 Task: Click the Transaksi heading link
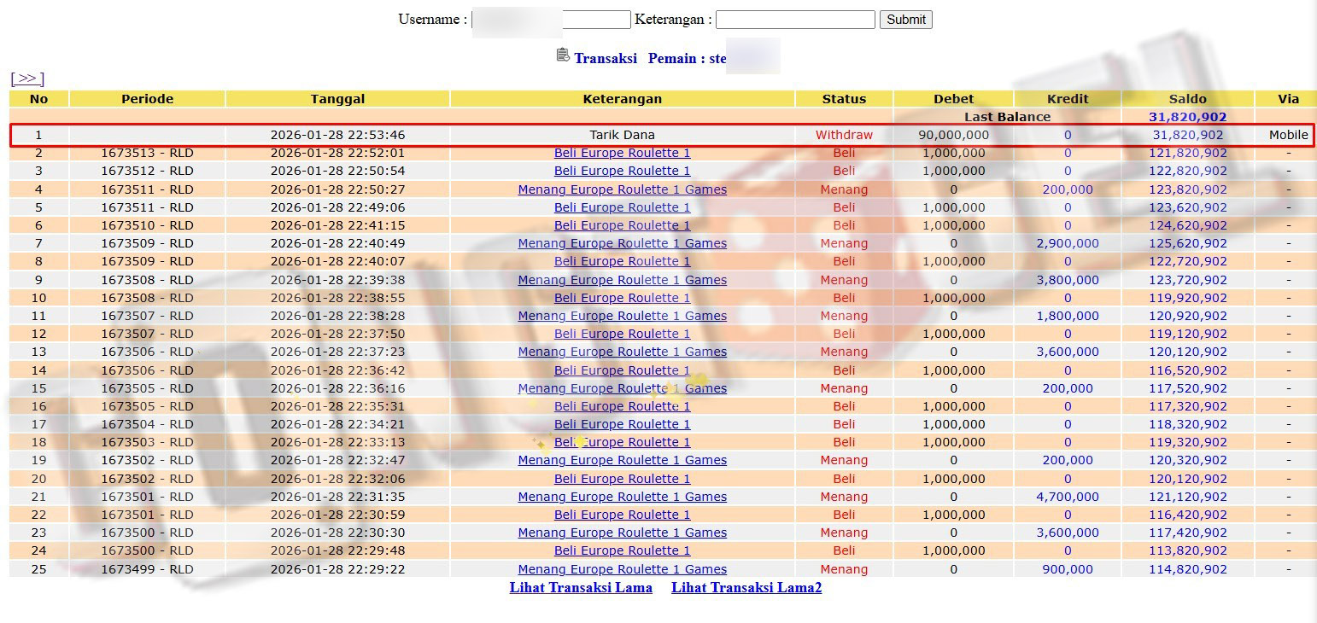605,59
